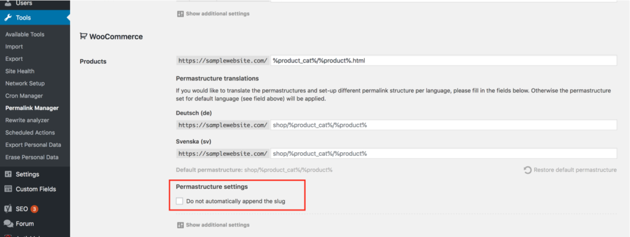Image resolution: width=630 pixels, height=237 pixels.
Task: Click the Products permastructure input field
Action: (444, 61)
